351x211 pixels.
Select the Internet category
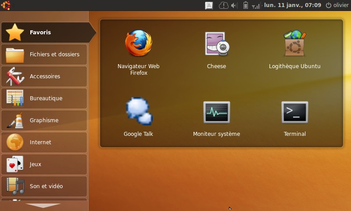point(44,142)
